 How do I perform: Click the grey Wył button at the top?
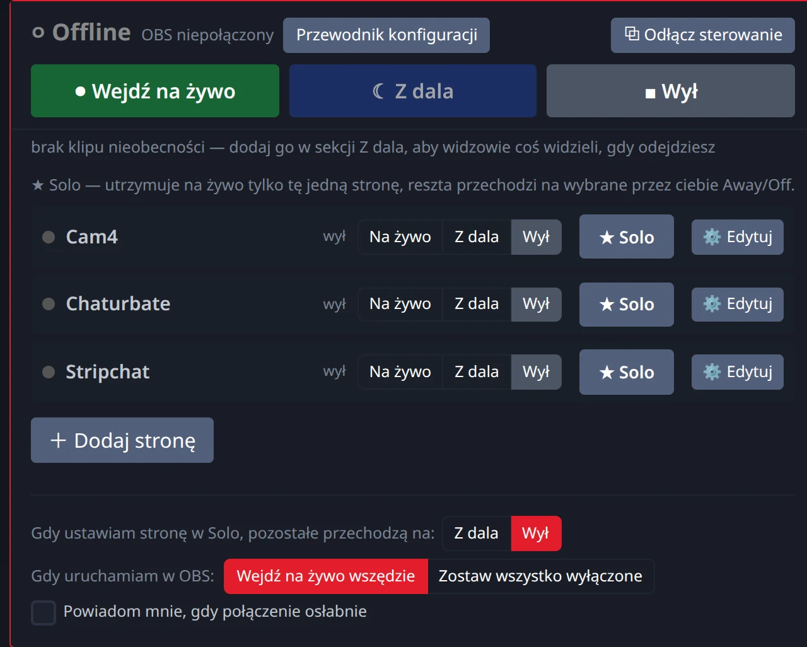click(x=670, y=91)
